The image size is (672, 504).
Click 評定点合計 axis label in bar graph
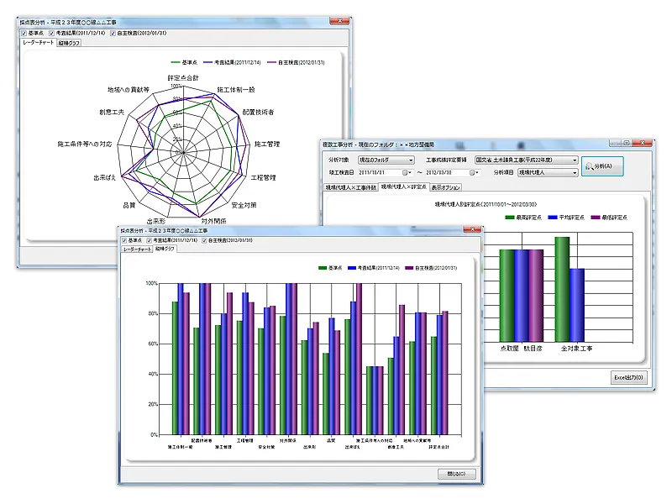tap(438, 447)
